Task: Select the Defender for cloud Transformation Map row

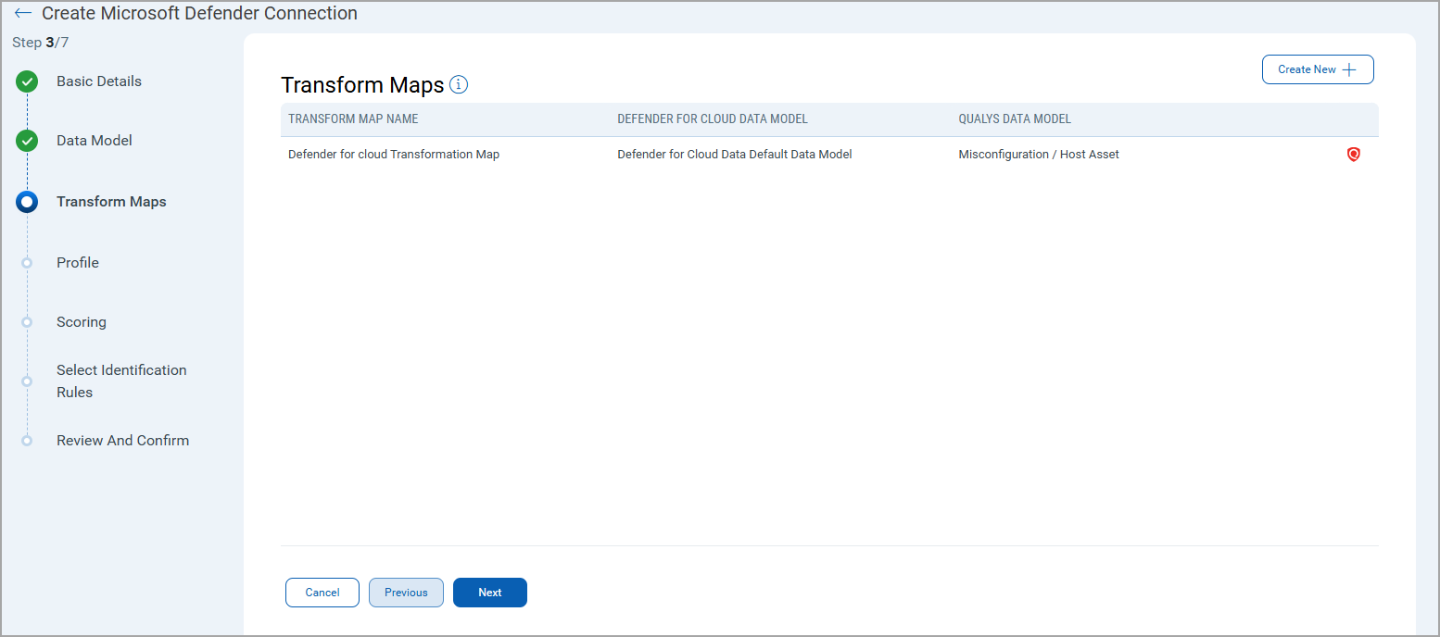Action: point(394,155)
